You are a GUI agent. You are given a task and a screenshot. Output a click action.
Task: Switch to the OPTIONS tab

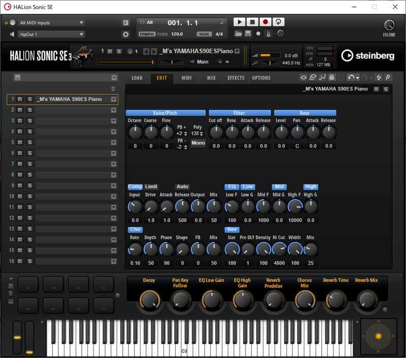point(261,78)
